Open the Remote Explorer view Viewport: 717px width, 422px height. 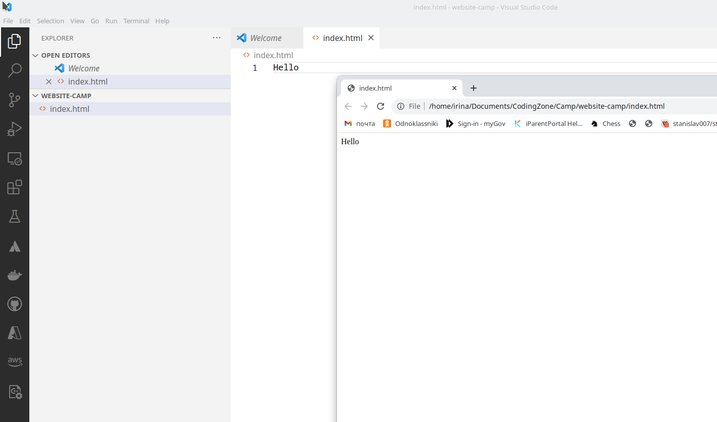pos(15,159)
